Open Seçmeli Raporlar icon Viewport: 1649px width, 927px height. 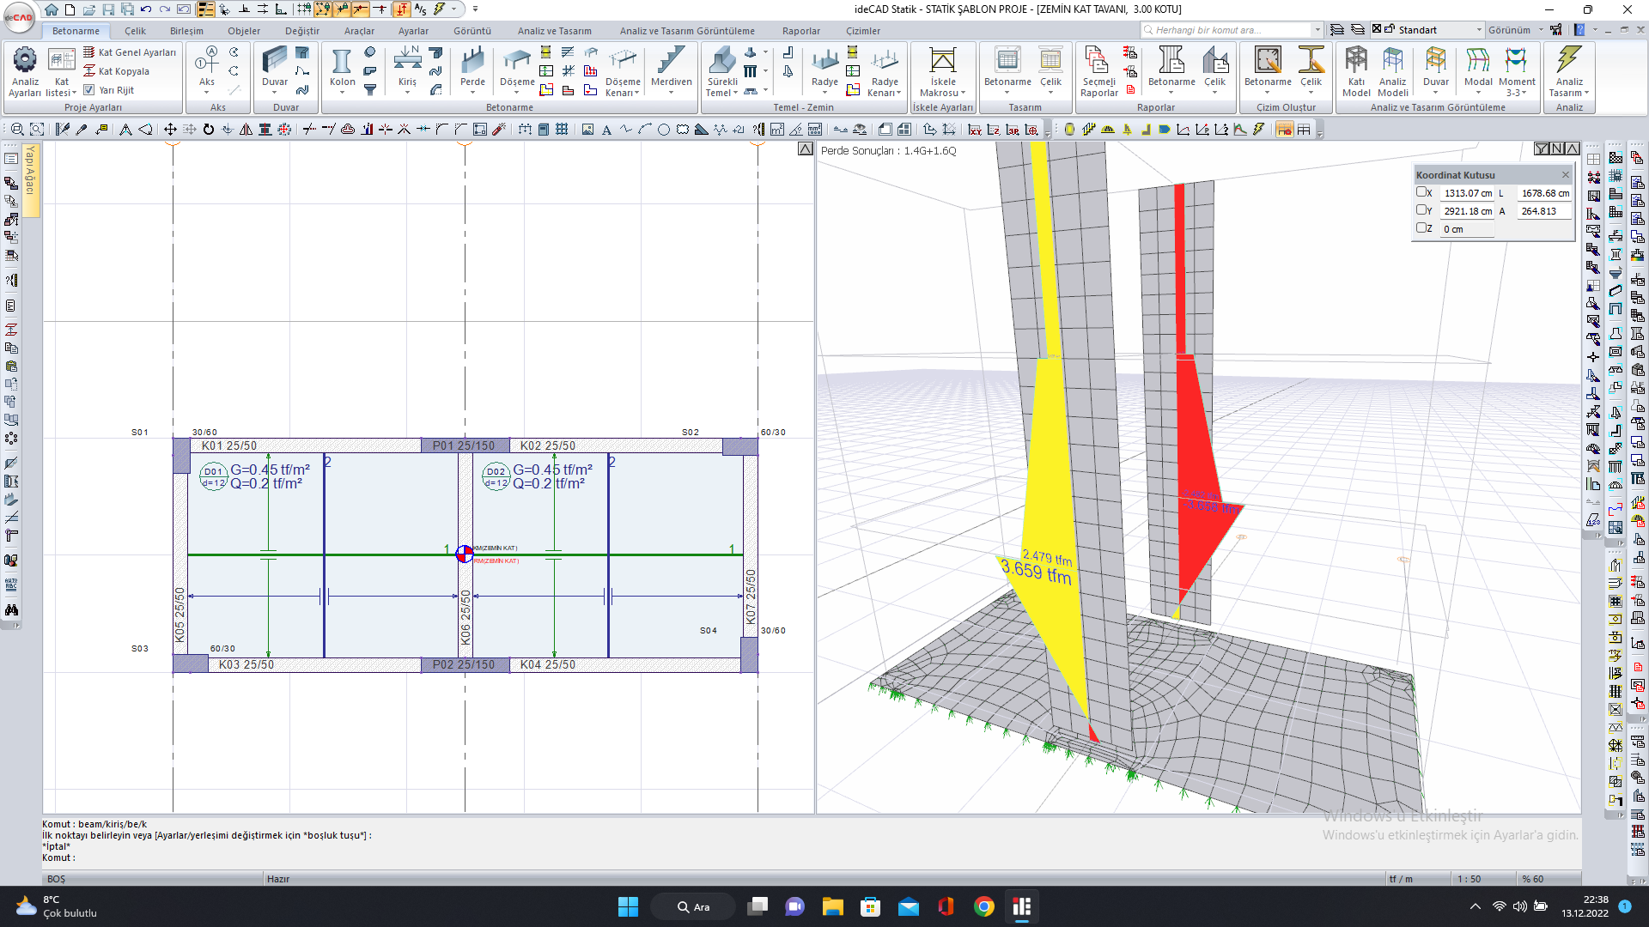(x=1098, y=71)
